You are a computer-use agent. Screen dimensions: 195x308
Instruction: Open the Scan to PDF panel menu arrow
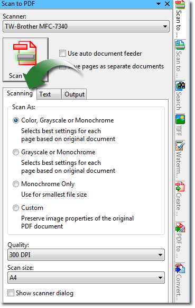(159, 4)
